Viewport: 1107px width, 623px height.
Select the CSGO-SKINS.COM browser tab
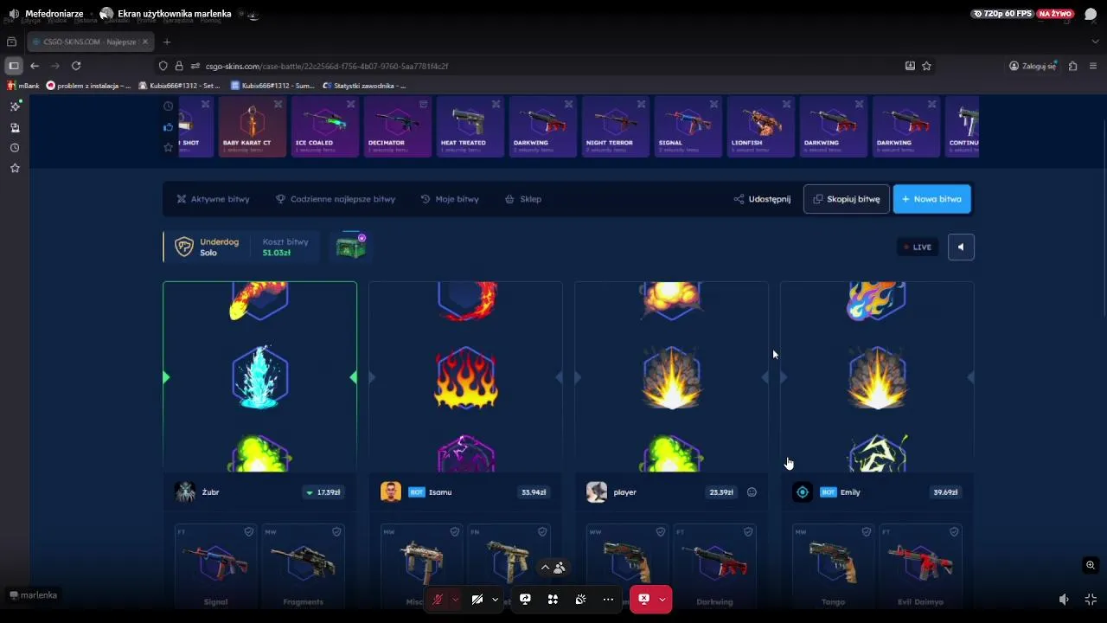91,42
